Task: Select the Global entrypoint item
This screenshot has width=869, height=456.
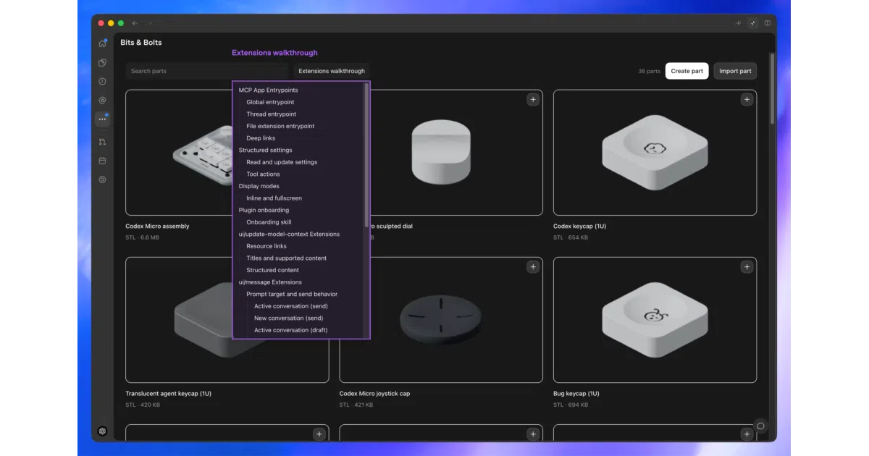Action: click(270, 102)
